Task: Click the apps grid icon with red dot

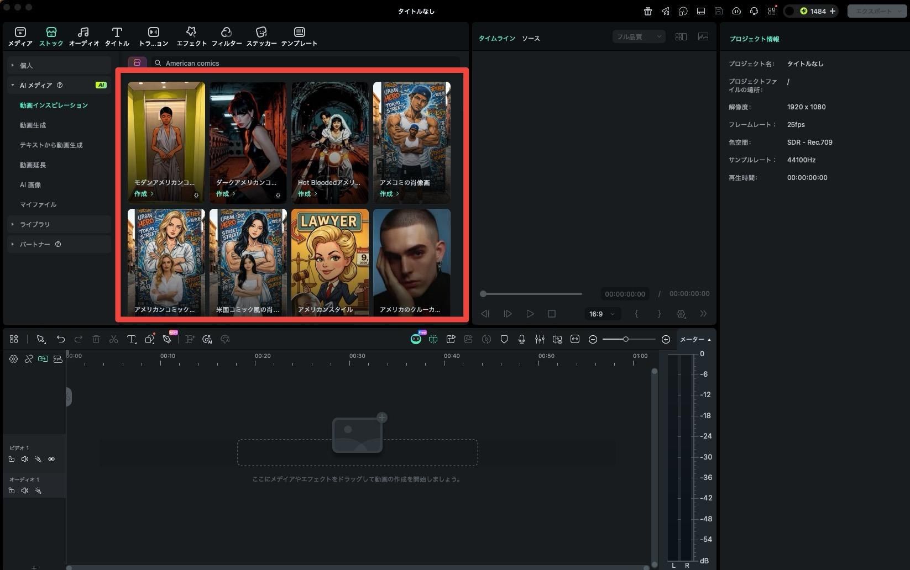Action: coord(772,11)
